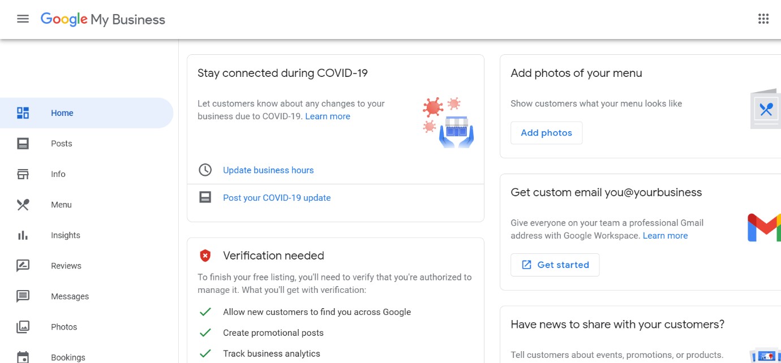Viewport: 781px width, 363px height.
Task: Click the Menu fork-and-knife icon
Action: click(23, 205)
